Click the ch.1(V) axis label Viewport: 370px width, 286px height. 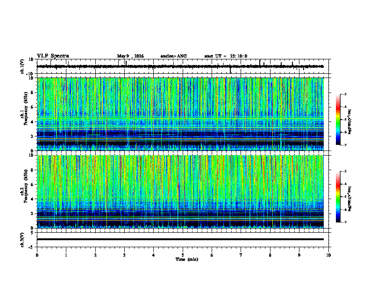22,66
